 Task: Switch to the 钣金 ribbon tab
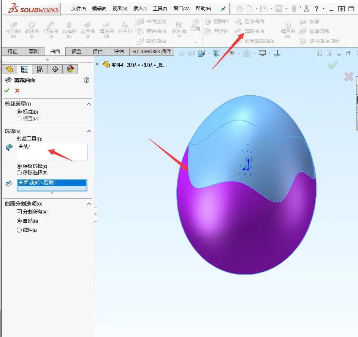[76, 51]
